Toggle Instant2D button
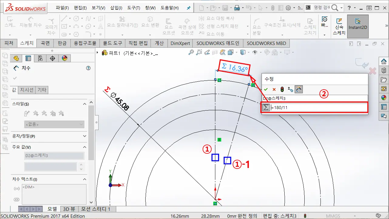Screen dimensions: 389x219 pos(358,26)
